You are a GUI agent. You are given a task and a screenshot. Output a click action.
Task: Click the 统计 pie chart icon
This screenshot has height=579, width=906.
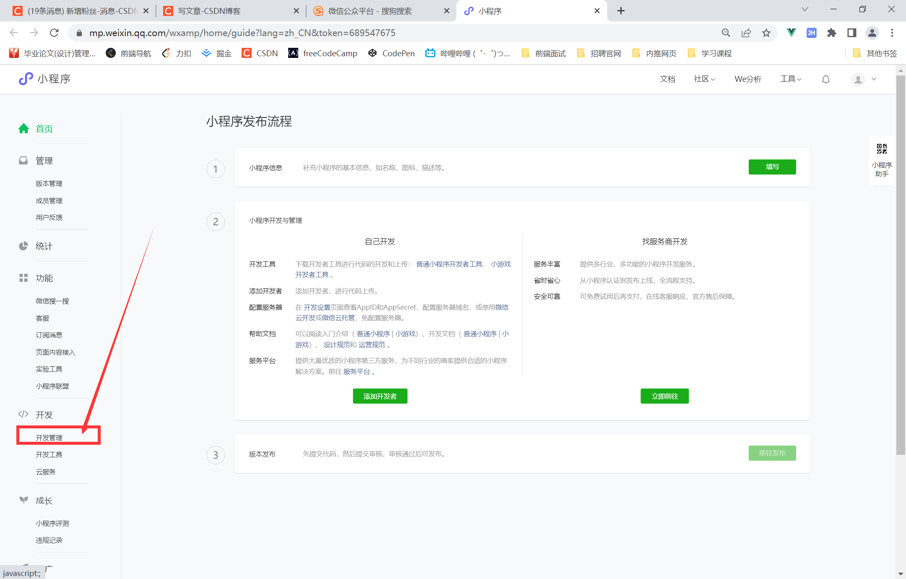23,246
